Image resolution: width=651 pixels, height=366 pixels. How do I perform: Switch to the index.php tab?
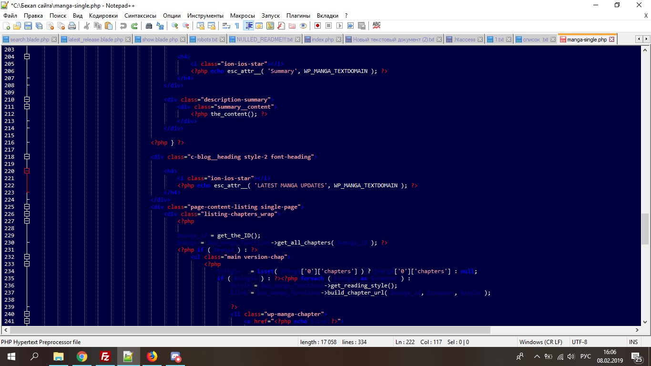coord(323,40)
